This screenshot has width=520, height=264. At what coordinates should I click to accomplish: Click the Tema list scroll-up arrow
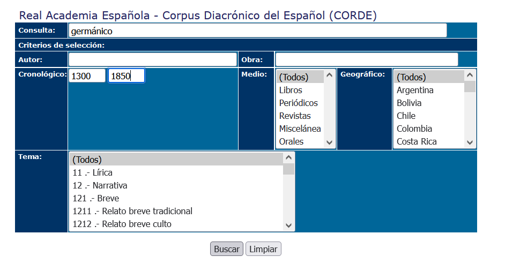(289, 158)
